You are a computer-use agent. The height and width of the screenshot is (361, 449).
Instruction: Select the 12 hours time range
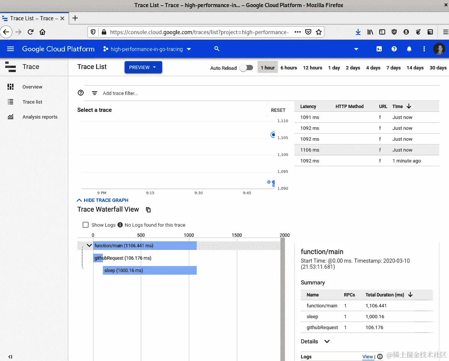[x=312, y=68]
